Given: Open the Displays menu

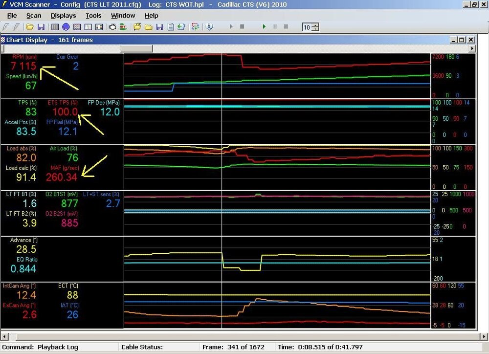Looking at the screenshot, I should click(63, 16).
